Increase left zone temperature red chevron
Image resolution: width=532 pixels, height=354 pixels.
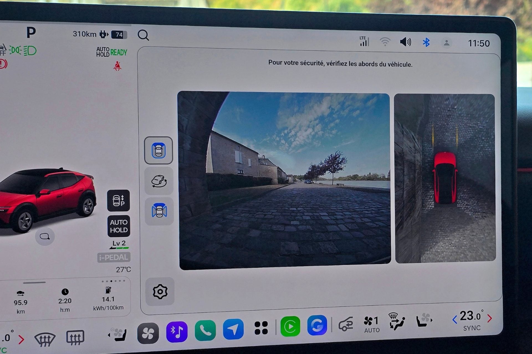[21, 340]
